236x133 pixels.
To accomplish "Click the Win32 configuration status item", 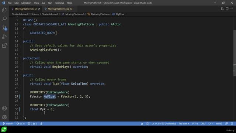I will pos(219,124).
